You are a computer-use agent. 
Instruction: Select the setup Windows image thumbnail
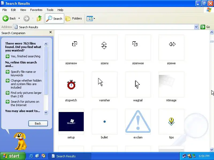(x=71, y=122)
